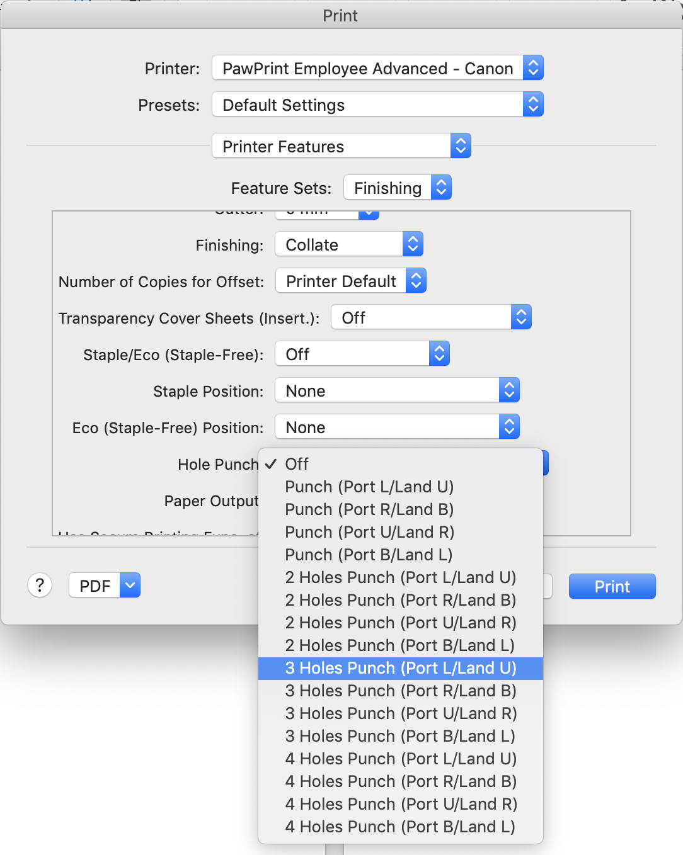Viewport: 683px width, 855px height.
Task: Click the Feature Sets Finishing stepper arrows
Action: point(441,188)
